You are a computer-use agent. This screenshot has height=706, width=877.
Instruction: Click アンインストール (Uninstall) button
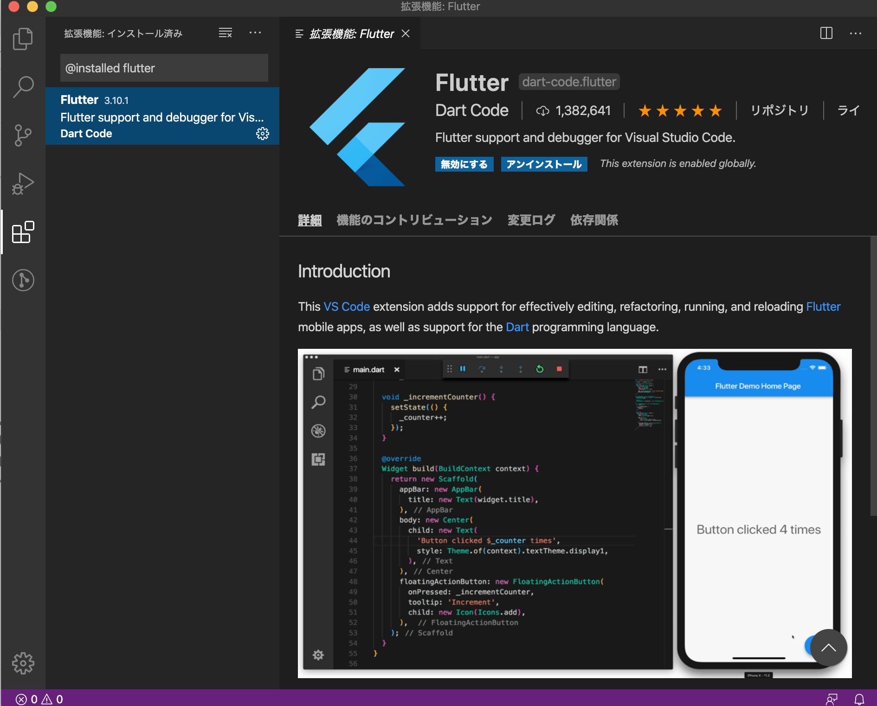click(x=544, y=164)
